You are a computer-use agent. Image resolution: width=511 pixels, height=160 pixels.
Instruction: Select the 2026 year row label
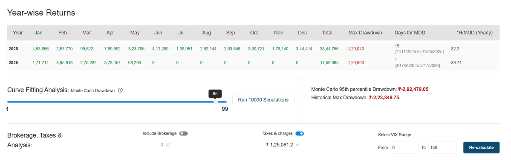13,63
